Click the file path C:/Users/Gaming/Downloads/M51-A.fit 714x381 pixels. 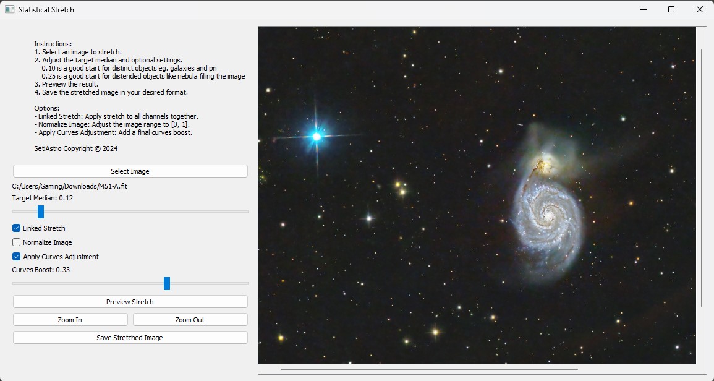coord(70,186)
